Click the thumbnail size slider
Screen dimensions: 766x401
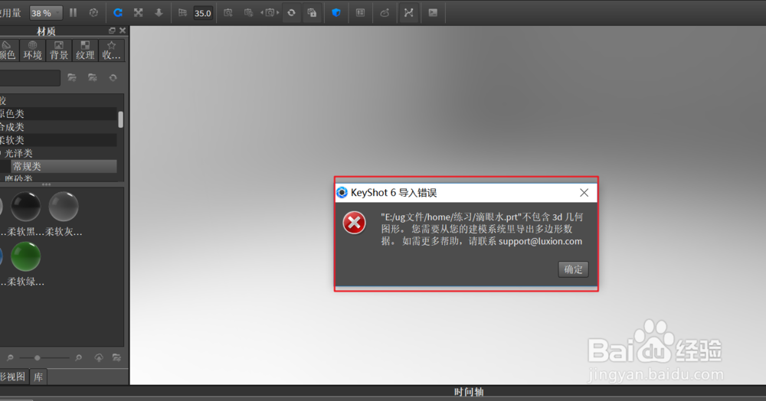[x=44, y=358]
